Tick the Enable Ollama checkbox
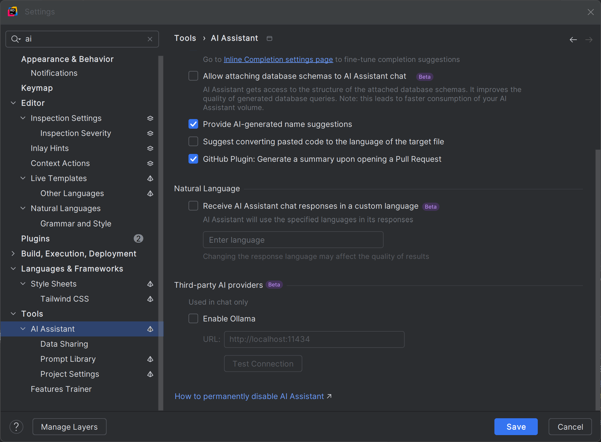 tap(193, 318)
